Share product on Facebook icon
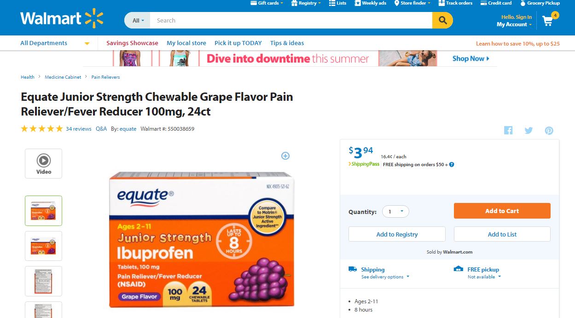575x318 pixels. point(508,130)
